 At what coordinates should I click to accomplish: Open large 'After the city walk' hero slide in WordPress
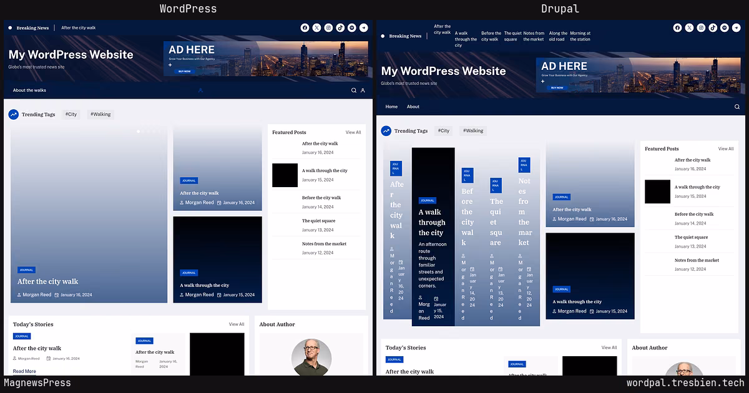(89, 215)
